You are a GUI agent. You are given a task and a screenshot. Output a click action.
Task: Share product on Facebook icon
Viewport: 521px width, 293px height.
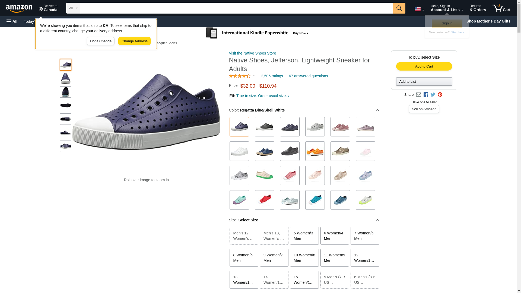click(x=426, y=95)
